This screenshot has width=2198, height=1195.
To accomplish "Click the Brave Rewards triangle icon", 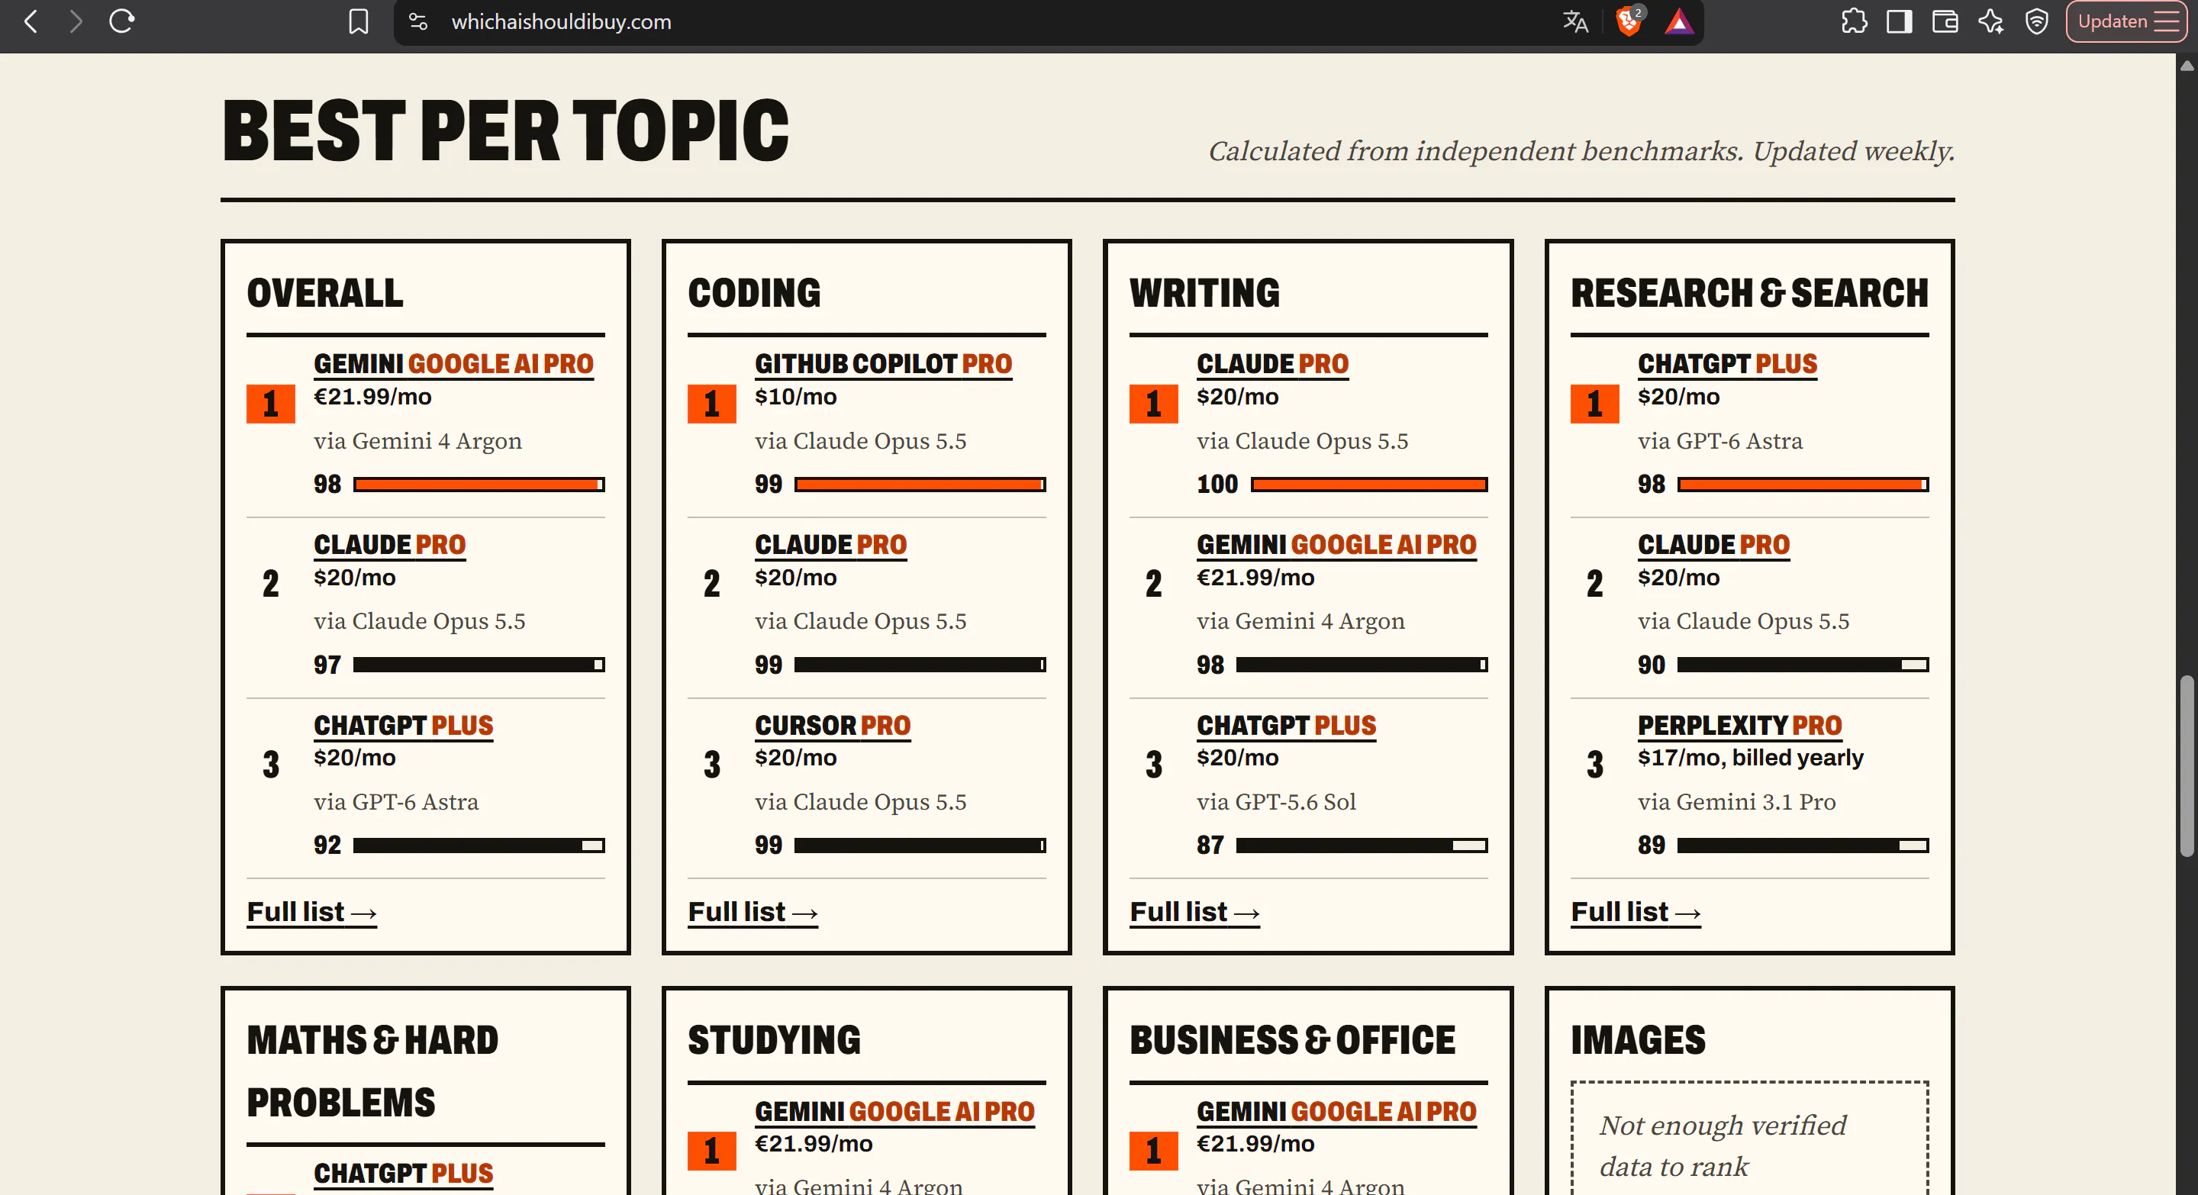I will click(1678, 21).
